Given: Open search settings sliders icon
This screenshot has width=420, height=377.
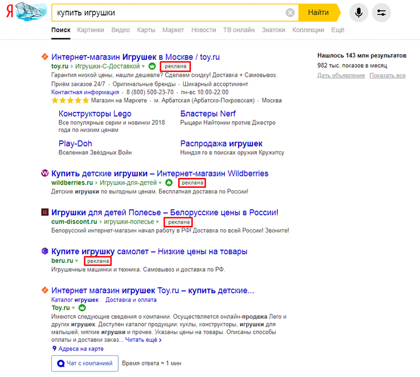Looking at the screenshot, I should coord(381,13).
